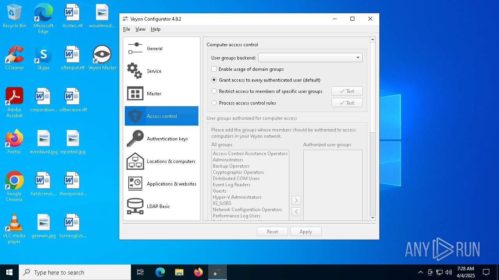This screenshot has height=280, width=499.
Task: Select Distributed COM Users group
Action: tap(250, 178)
